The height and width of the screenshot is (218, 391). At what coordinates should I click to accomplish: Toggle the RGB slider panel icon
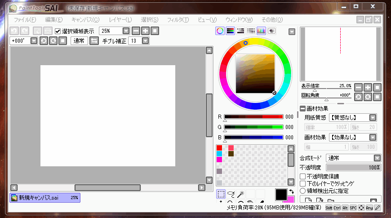(x=230, y=31)
